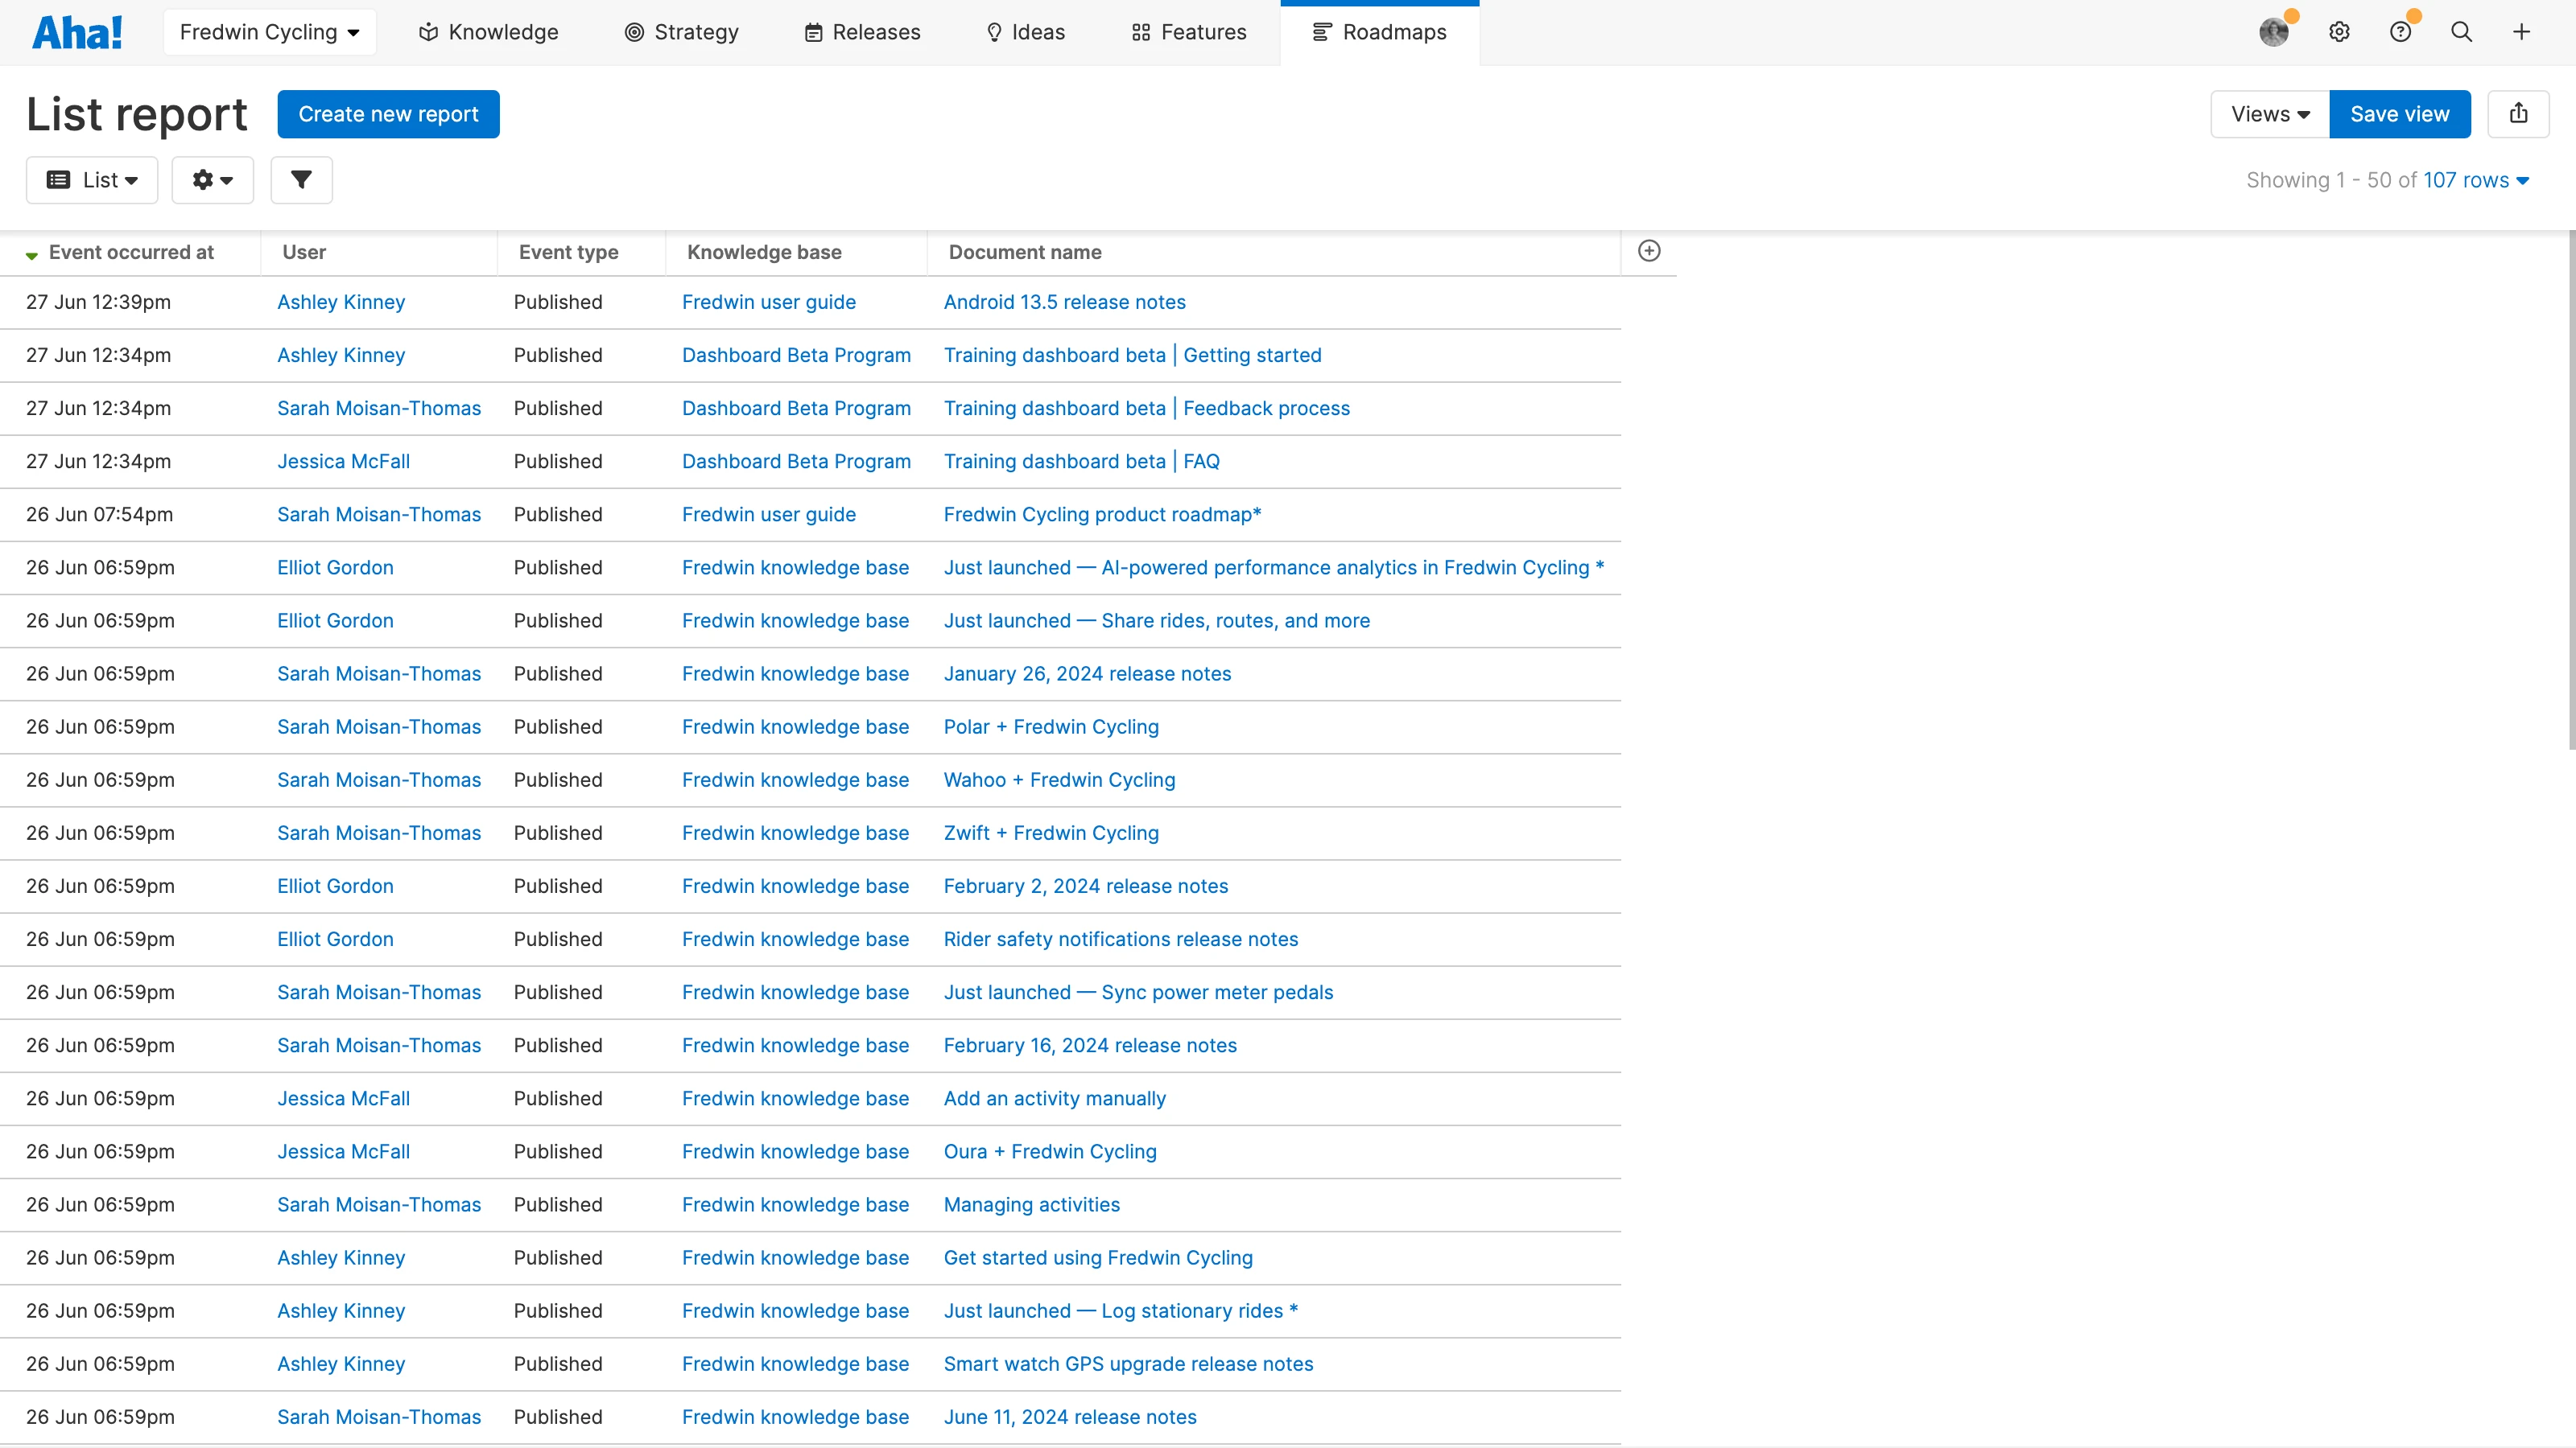Click Create new report button

coord(388,114)
